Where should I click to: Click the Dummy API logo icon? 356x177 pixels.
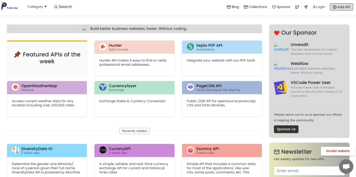(190, 150)
